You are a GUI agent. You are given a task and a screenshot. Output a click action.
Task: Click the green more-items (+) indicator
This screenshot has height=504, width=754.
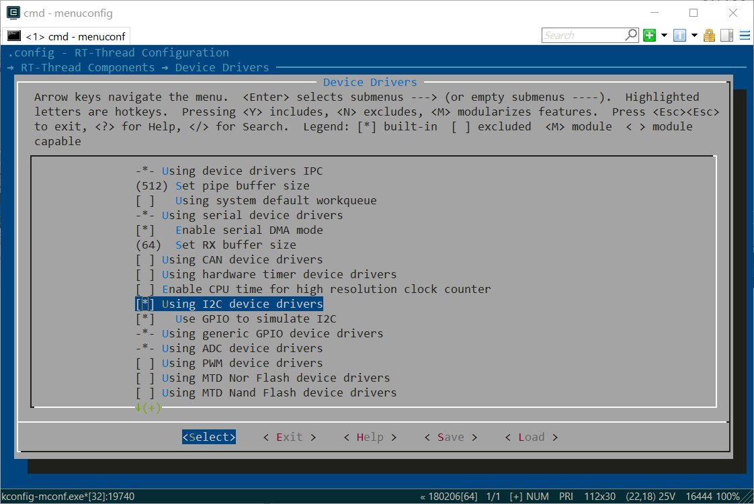point(148,408)
